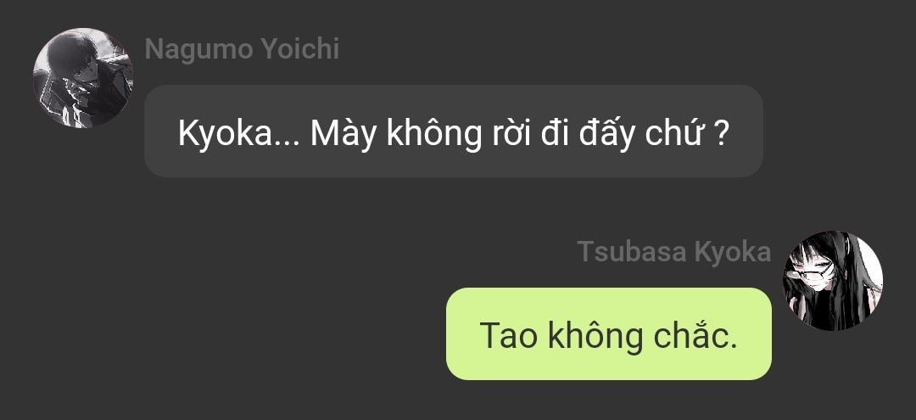Select the gray incoming message bubble

pyautogui.click(x=453, y=131)
